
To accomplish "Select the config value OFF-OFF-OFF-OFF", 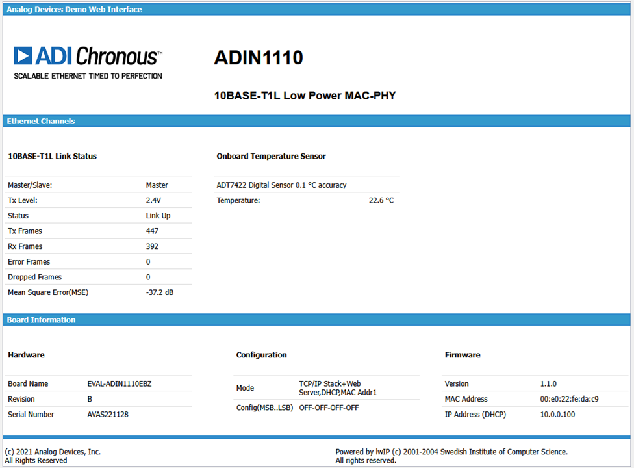I will [x=329, y=408].
